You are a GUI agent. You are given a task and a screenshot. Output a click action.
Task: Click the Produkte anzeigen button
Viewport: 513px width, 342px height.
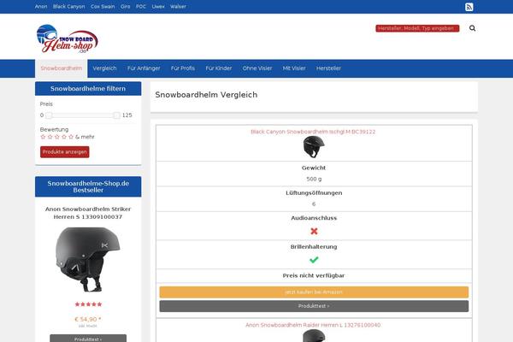coord(64,152)
